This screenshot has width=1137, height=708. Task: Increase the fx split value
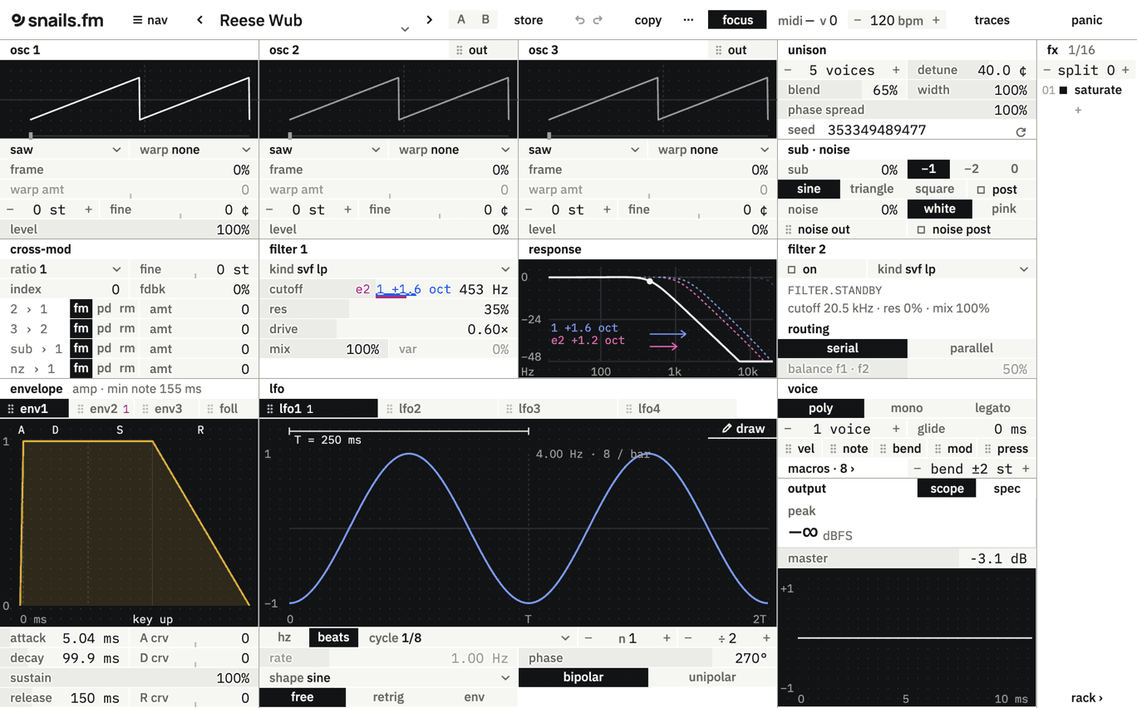point(1125,70)
